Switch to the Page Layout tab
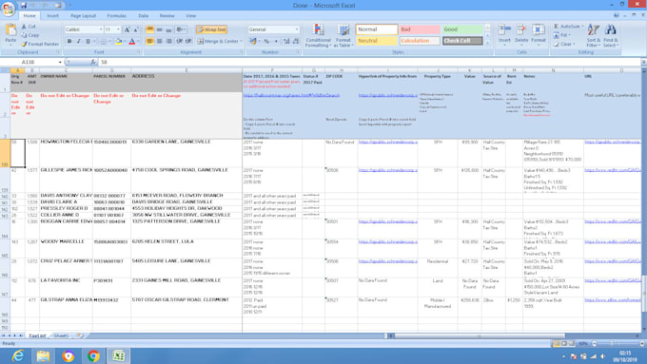 click(x=83, y=15)
